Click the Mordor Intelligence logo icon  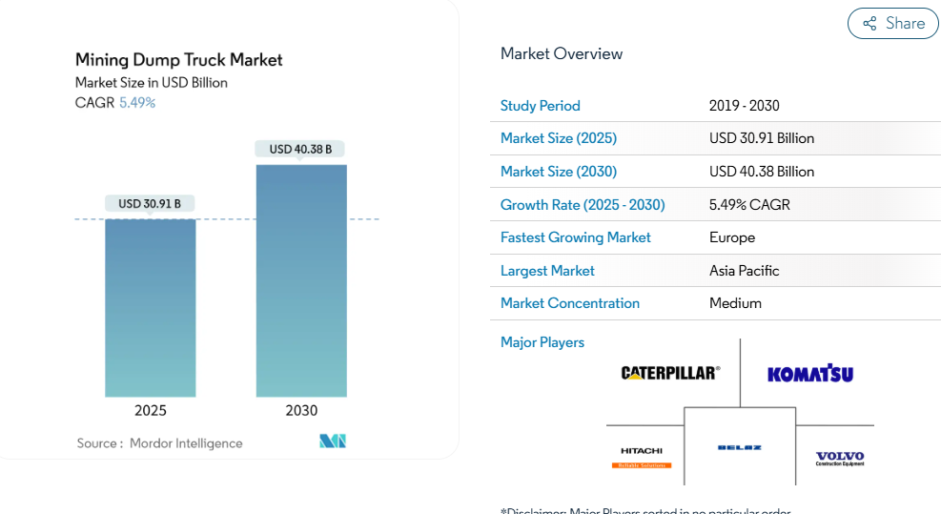333,441
